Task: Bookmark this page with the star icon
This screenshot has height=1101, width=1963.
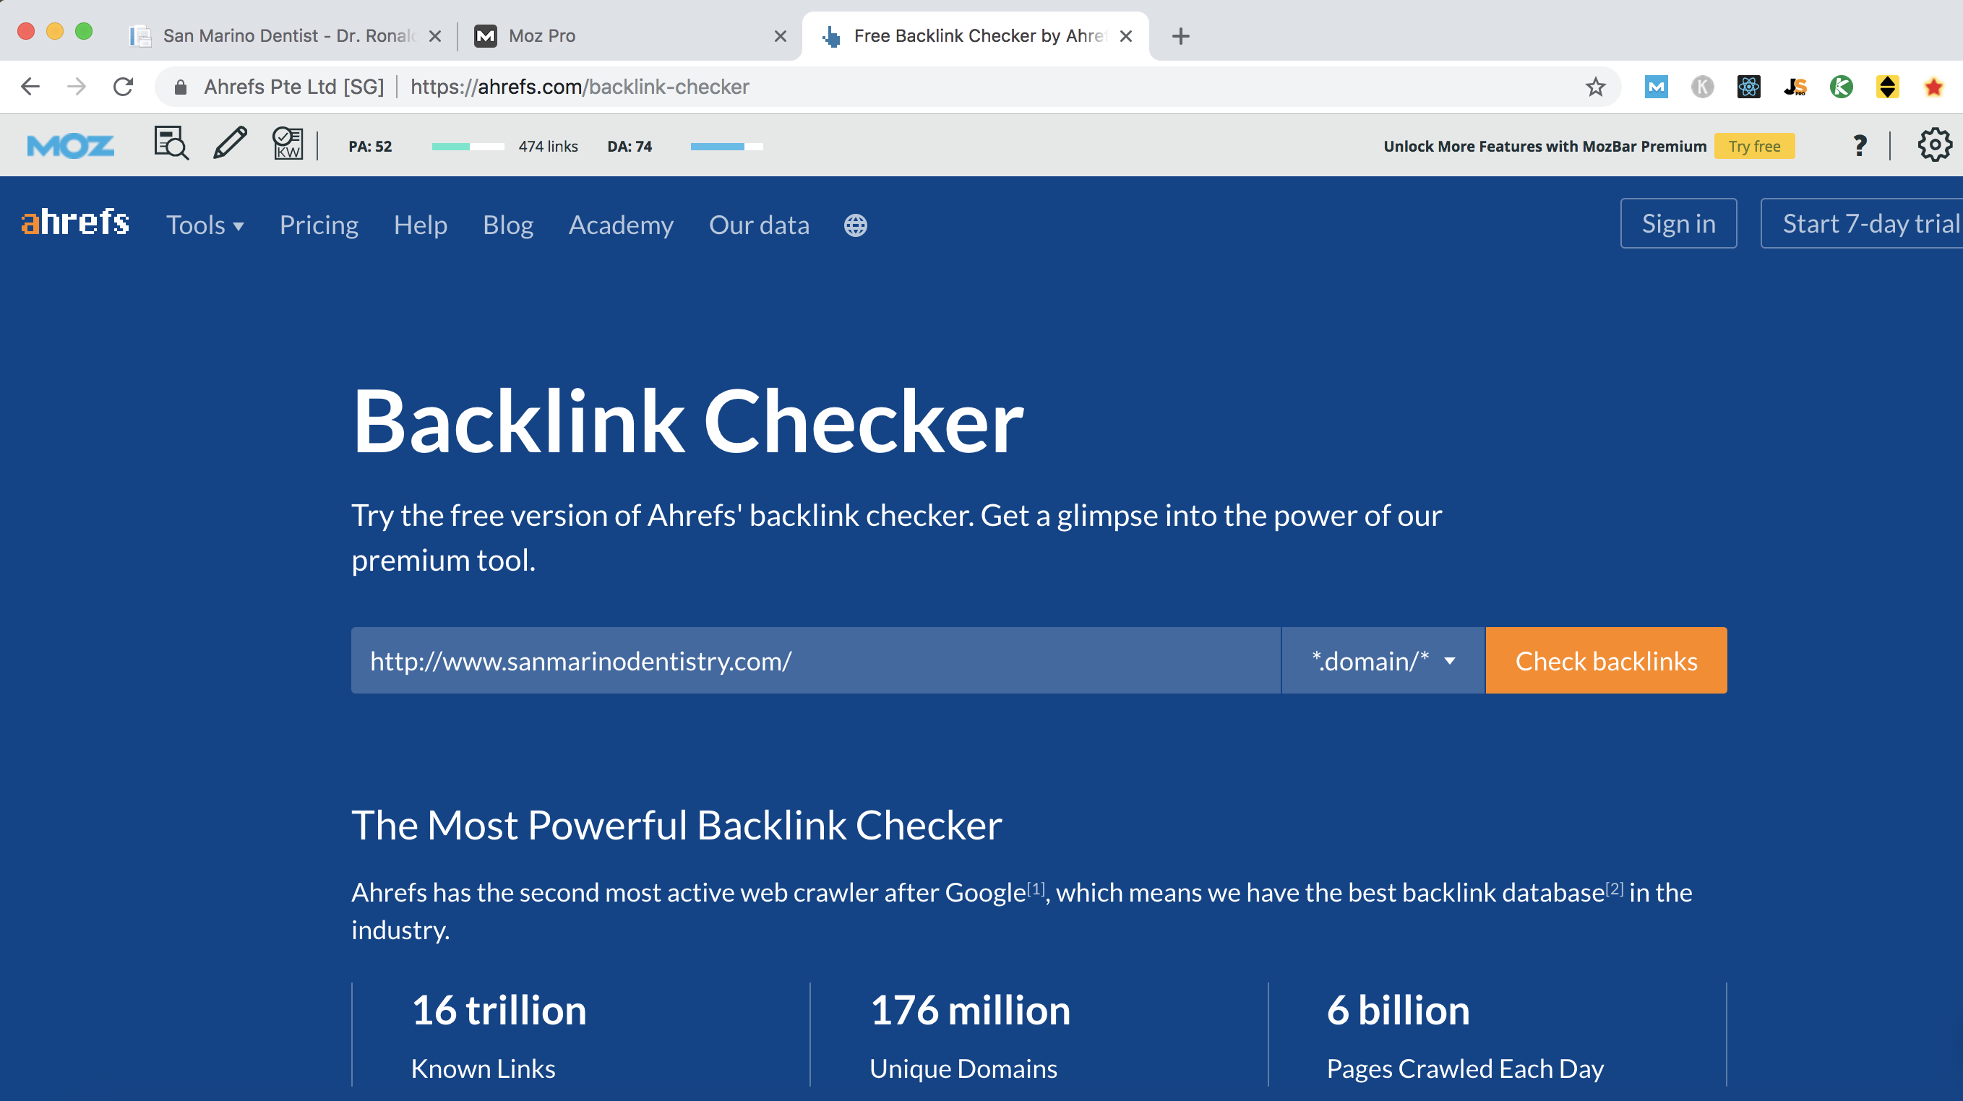Action: point(1596,87)
